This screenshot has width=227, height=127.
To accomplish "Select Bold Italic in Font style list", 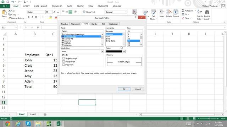I will point(110,41).
